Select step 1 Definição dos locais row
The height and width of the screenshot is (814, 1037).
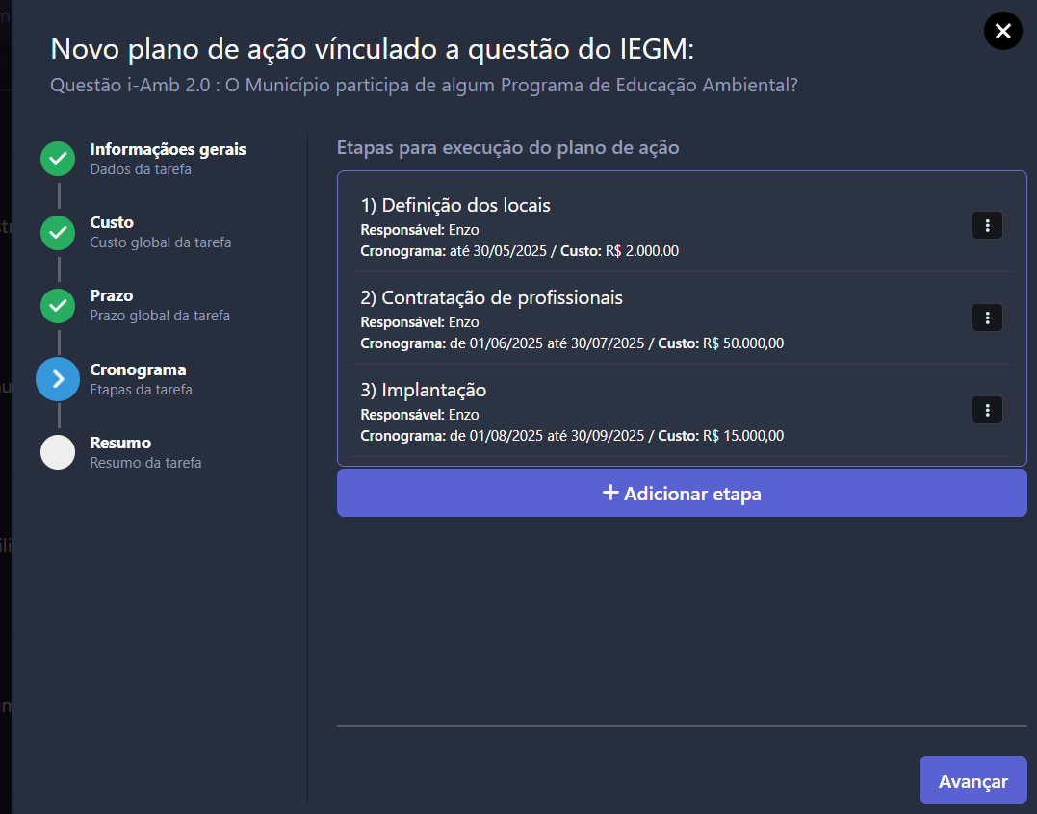[x=681, y=226]
